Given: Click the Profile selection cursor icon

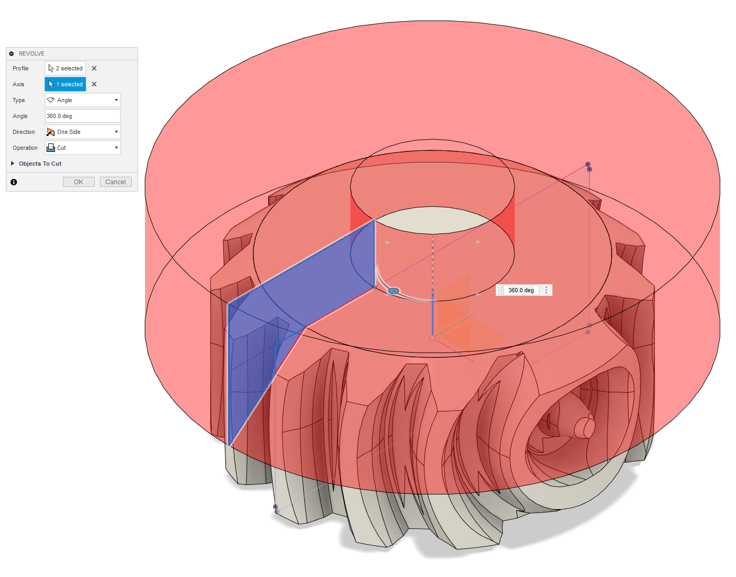Looking at the screenshot, I should [51, 68].
